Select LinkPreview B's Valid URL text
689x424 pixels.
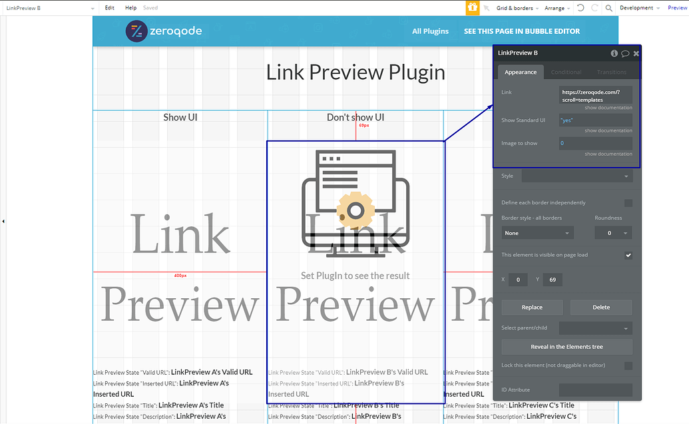pos(387,371)
